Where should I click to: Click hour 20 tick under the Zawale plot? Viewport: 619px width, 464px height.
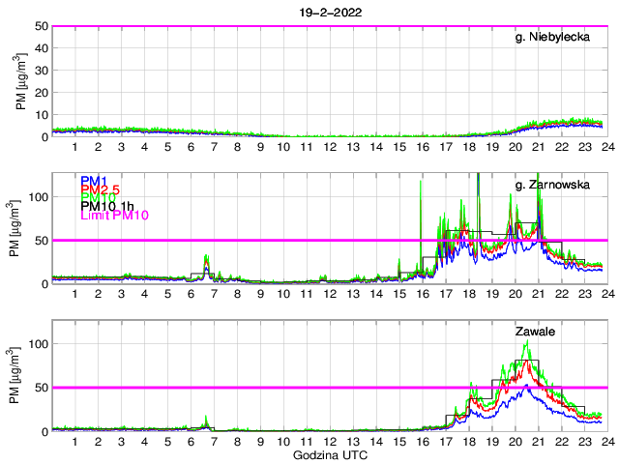coord(515,441)
